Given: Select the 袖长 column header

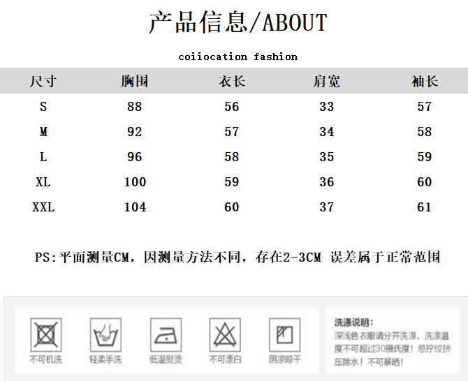Looking at the screenshot, I should coord(425,81).
